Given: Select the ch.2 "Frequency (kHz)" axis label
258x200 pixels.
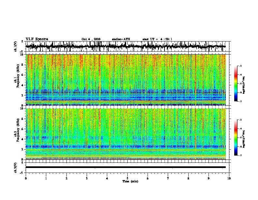Looking at the screenshot, I should pos(18,130).
